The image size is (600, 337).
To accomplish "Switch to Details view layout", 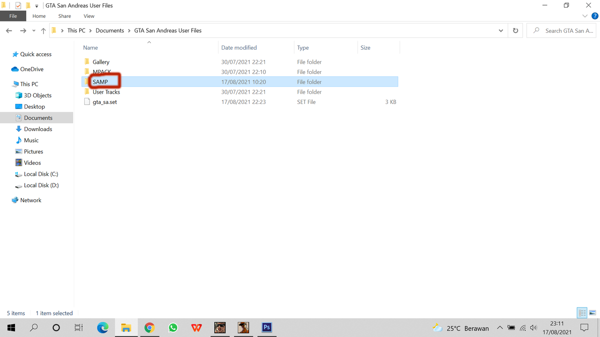I will (x=582, y=313).
